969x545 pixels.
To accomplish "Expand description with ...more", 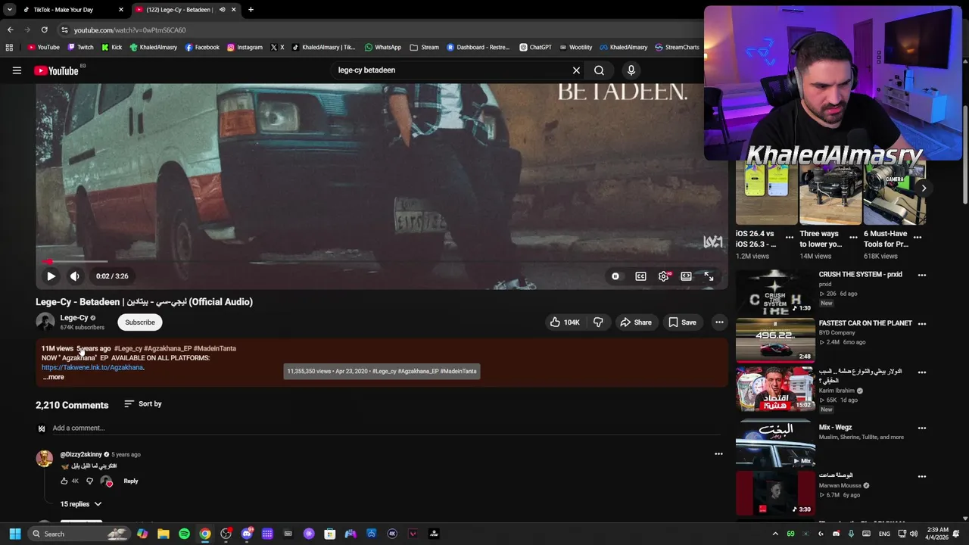I will [53, 377].
